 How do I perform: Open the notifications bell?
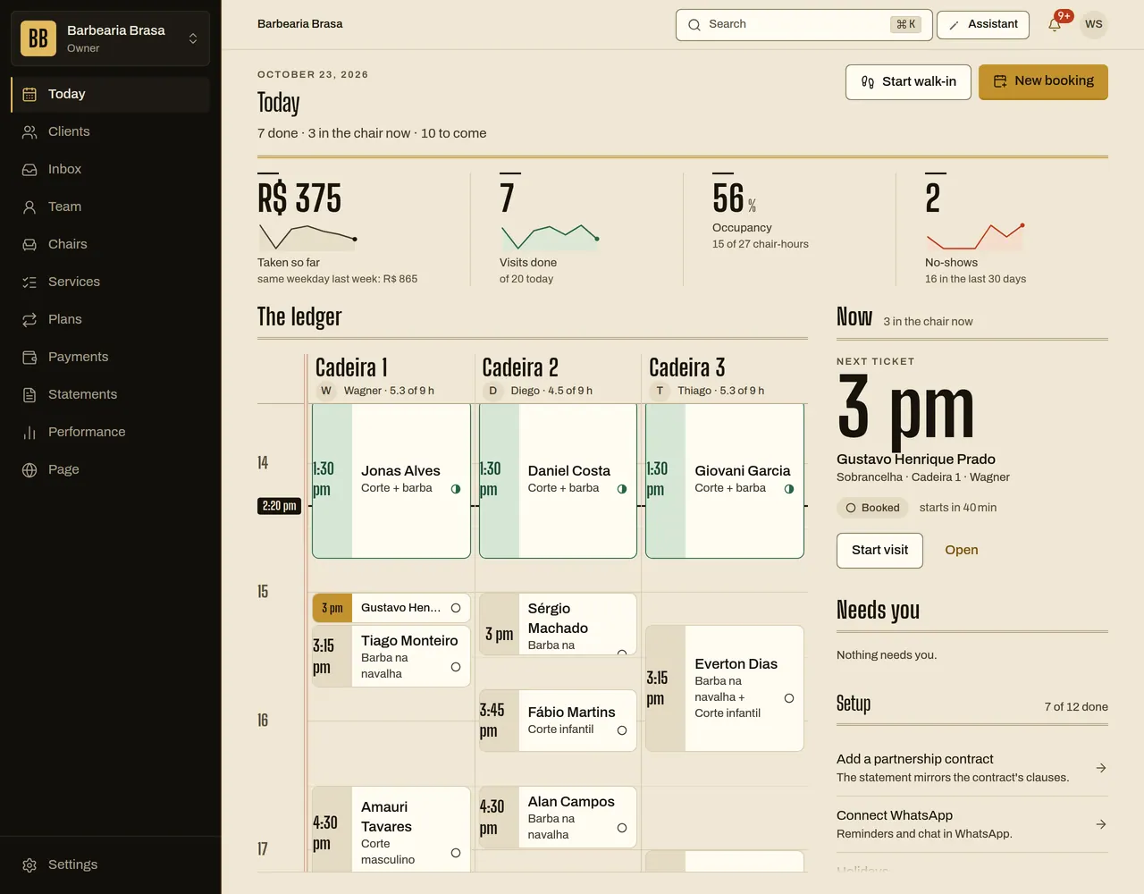tap(1056, 24)
